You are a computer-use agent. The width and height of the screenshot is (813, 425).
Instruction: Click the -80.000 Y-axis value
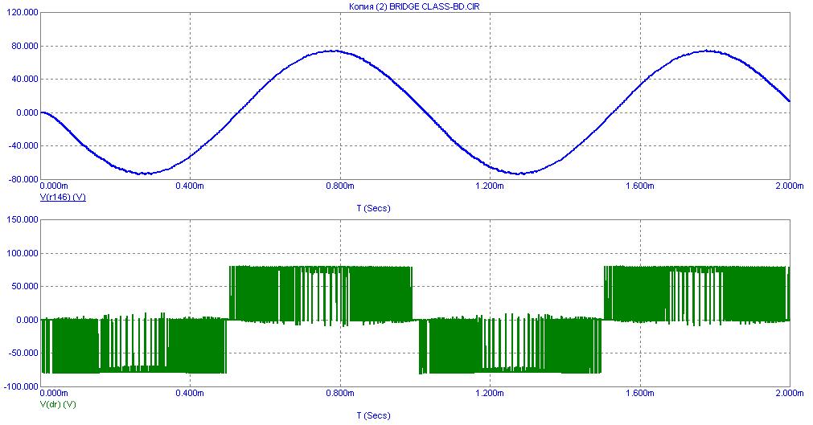click(x=23, y=179)
